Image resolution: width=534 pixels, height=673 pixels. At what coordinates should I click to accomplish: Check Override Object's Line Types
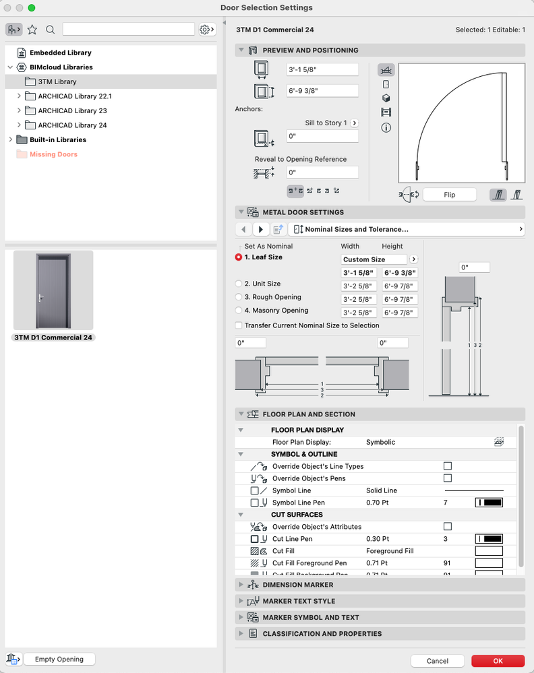(x=448, y=466)
